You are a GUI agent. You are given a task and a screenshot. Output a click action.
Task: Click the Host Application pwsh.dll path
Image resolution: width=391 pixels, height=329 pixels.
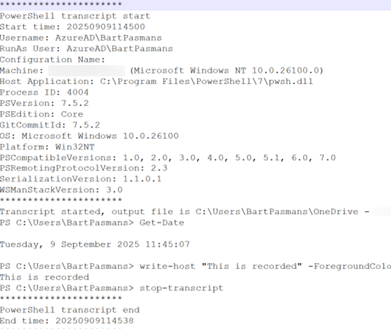tap(206, 81)
